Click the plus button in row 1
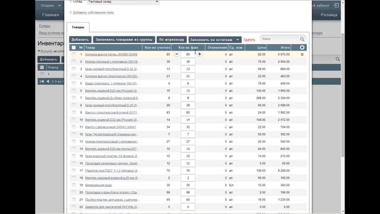This screenshot has height=214, width=380. coord(199,54)
